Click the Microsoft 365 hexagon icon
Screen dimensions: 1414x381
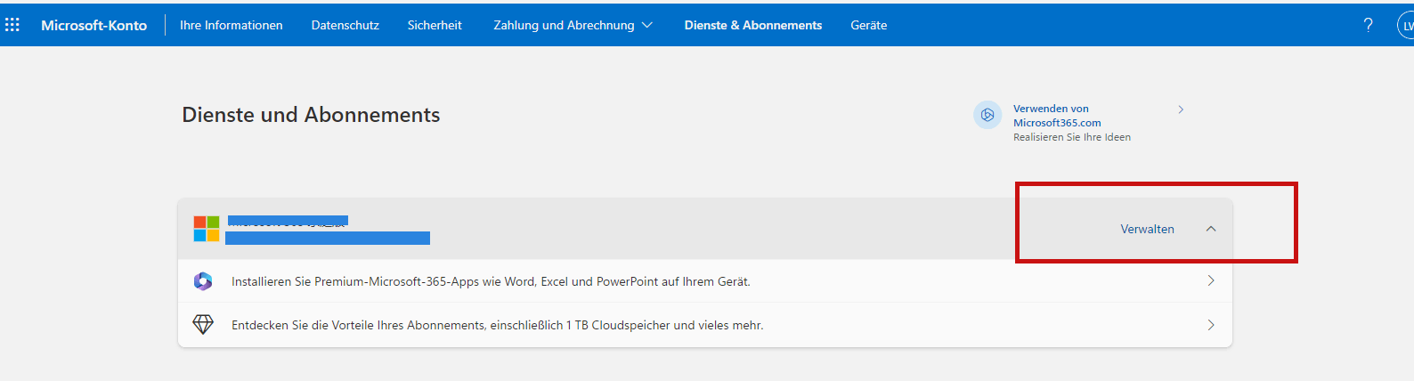coord(987,115)
